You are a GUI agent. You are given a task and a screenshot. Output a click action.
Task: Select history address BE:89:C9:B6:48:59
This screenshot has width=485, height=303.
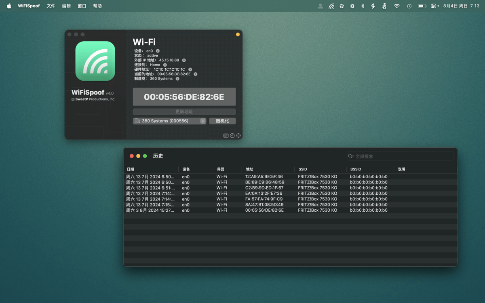265,182
